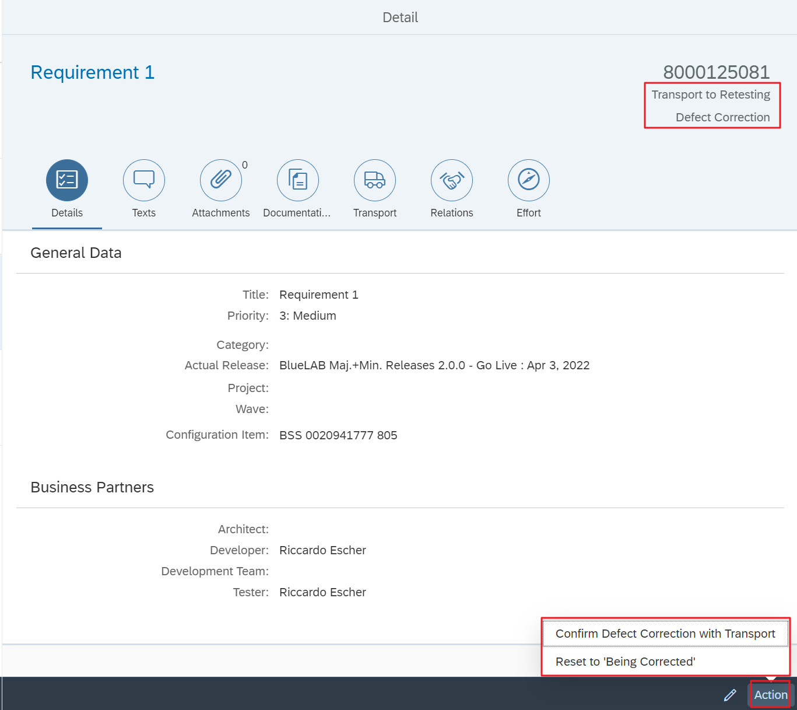797x710 pixels.
Task: Click the Transport to Retesting status text
Action: tap(711, 95)
